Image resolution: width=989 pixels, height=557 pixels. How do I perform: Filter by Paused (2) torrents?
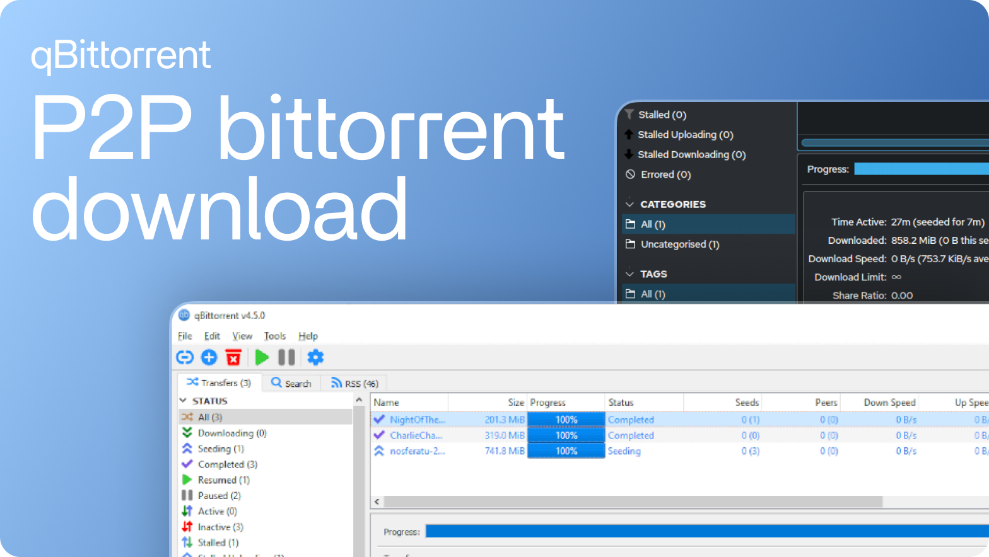[x=219, y=496]
